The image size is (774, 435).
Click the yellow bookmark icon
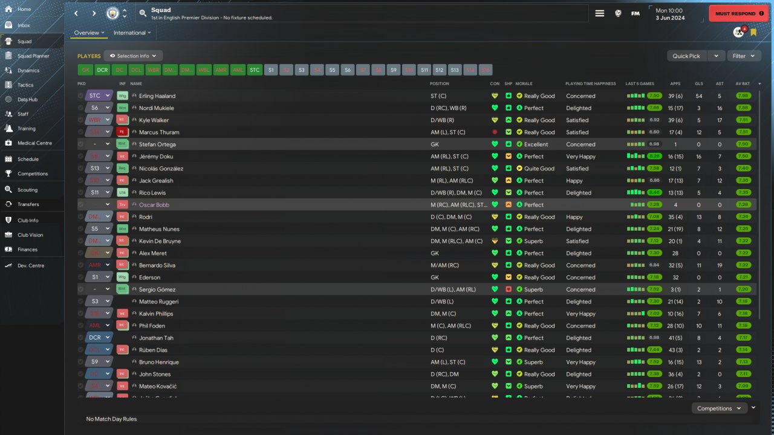point(753,32)
